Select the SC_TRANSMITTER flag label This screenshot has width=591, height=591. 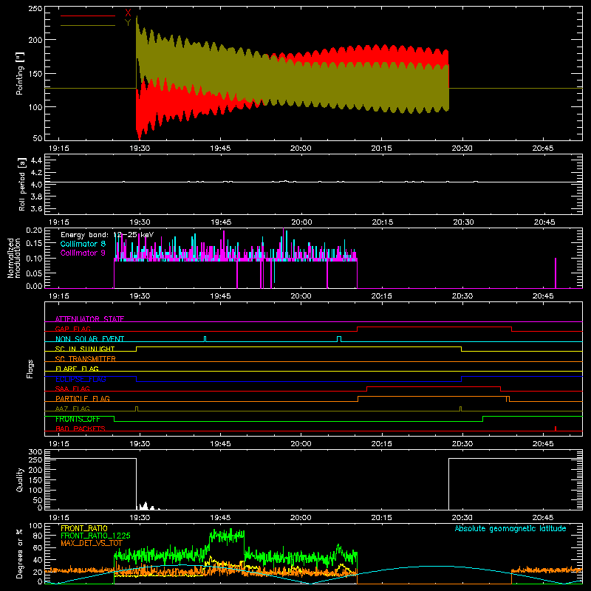[85, 359]
